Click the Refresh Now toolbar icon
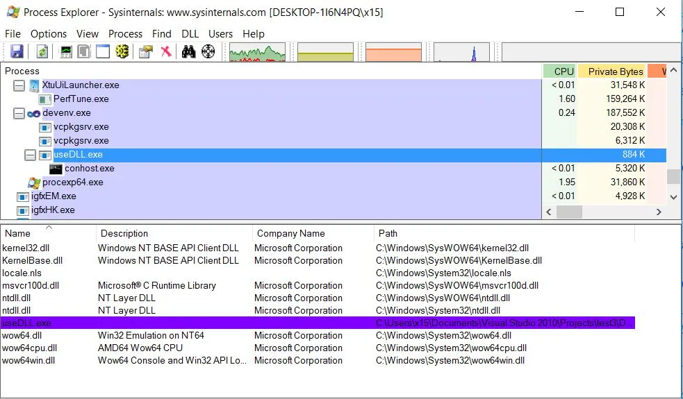Image resolution: width=683 pixels, height=399 pixels. [42, 52]
